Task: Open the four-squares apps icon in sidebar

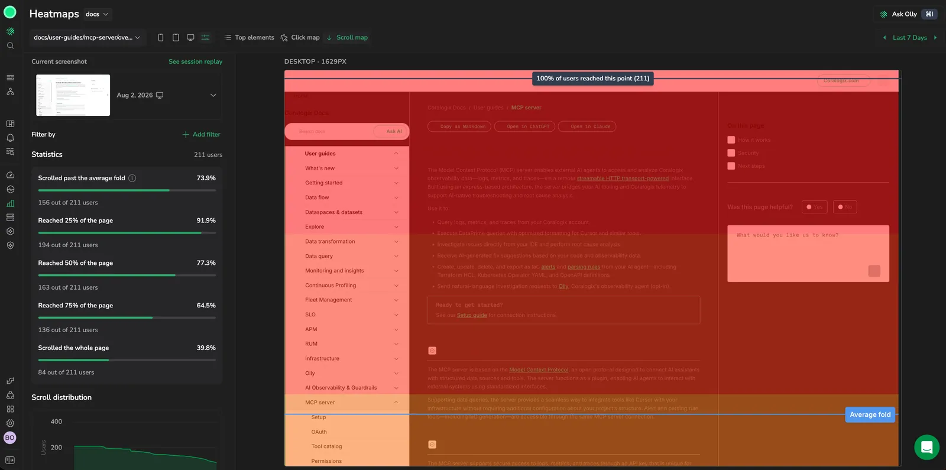Action: [x=10, y=409]
